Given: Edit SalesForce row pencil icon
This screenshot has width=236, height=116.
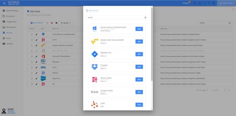Looking at the screenshot, I should [x=36, y=79].
